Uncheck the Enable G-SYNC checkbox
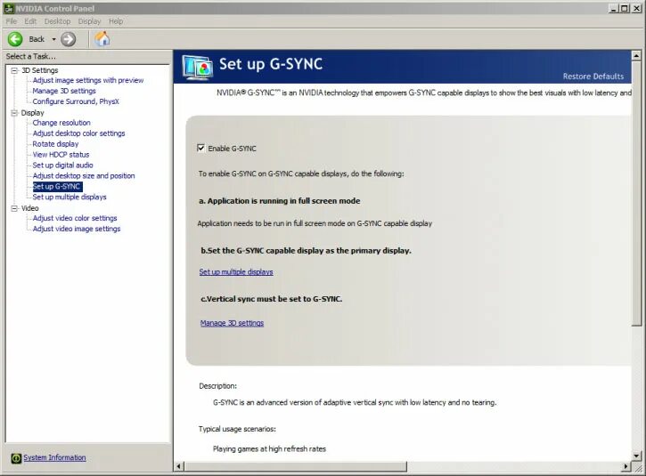Screen dimensions: 646x476 coord(201,148)
